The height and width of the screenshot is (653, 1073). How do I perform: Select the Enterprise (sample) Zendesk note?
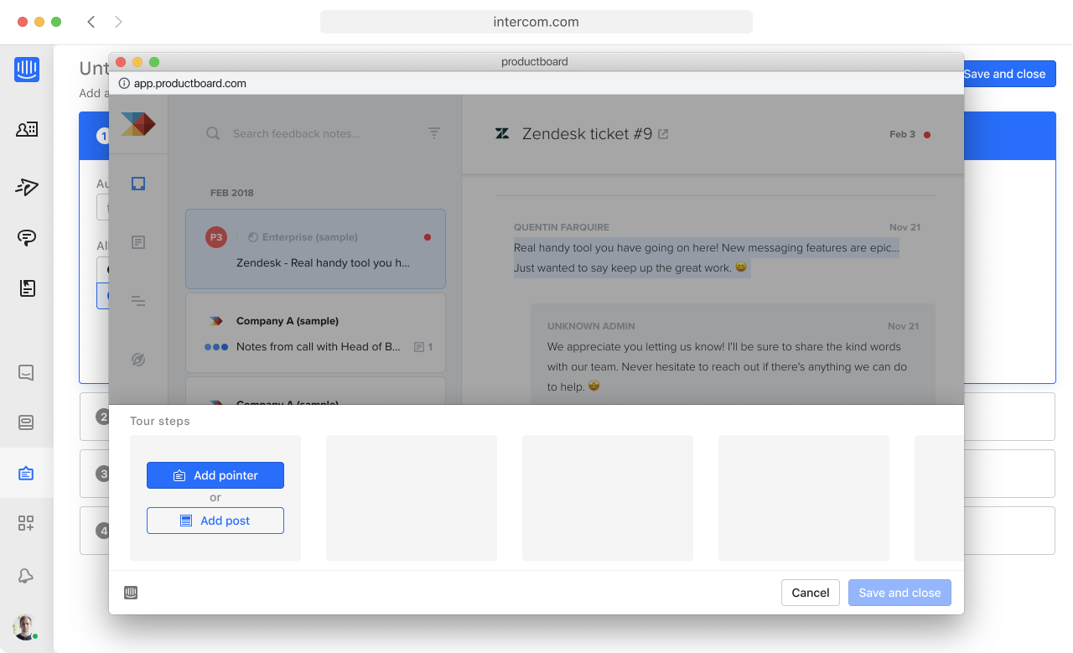point(315,249)
